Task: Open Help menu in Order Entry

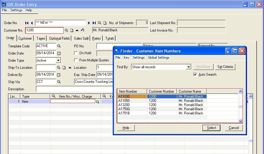Action: [x=29, y=10]
